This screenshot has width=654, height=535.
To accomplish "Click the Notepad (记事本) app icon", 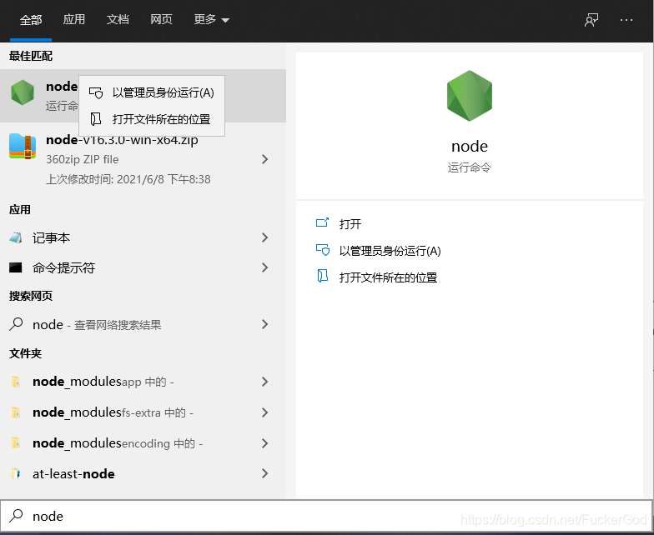I will click(x=16, y=238).
